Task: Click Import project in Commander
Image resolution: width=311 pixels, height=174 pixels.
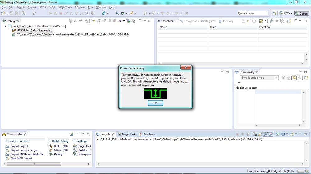Action: 19,146
